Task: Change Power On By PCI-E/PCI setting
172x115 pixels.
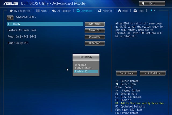Action: click(95, 37)
